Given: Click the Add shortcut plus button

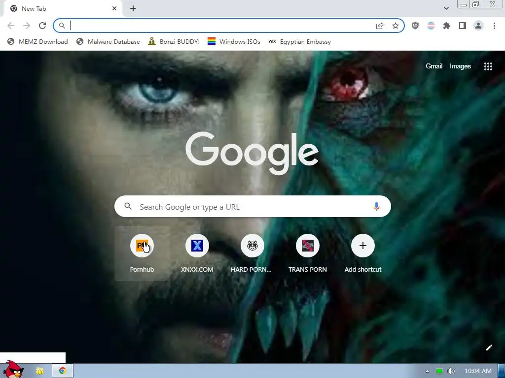Looking at the screenshot, I should coord(362,246).
